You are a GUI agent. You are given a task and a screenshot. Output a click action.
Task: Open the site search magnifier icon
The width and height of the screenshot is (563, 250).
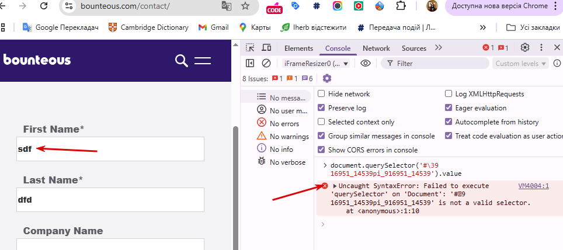click(181, 61)
